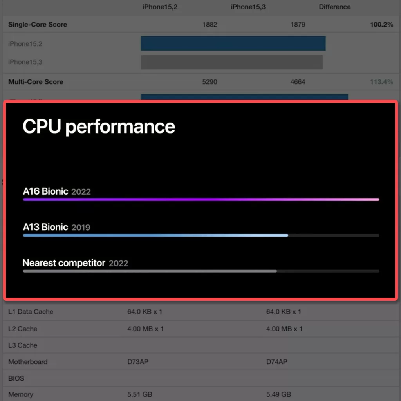The width and height of the screenshot is (401, 401).
Task: Click the iPhone15,3 column header
Action: coord(248,7)
